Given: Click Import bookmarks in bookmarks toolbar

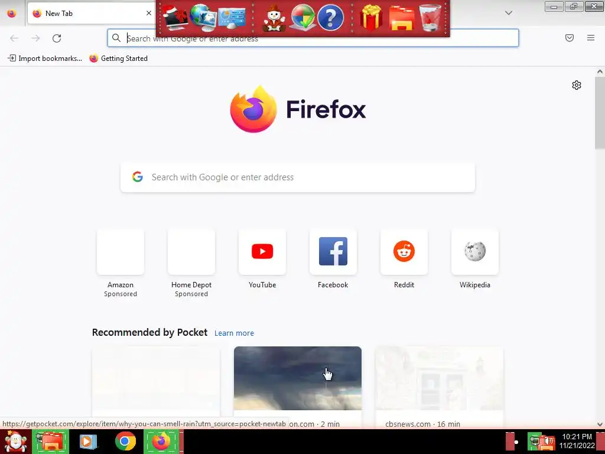Looking at the screenshot, I should pos(45,59).
